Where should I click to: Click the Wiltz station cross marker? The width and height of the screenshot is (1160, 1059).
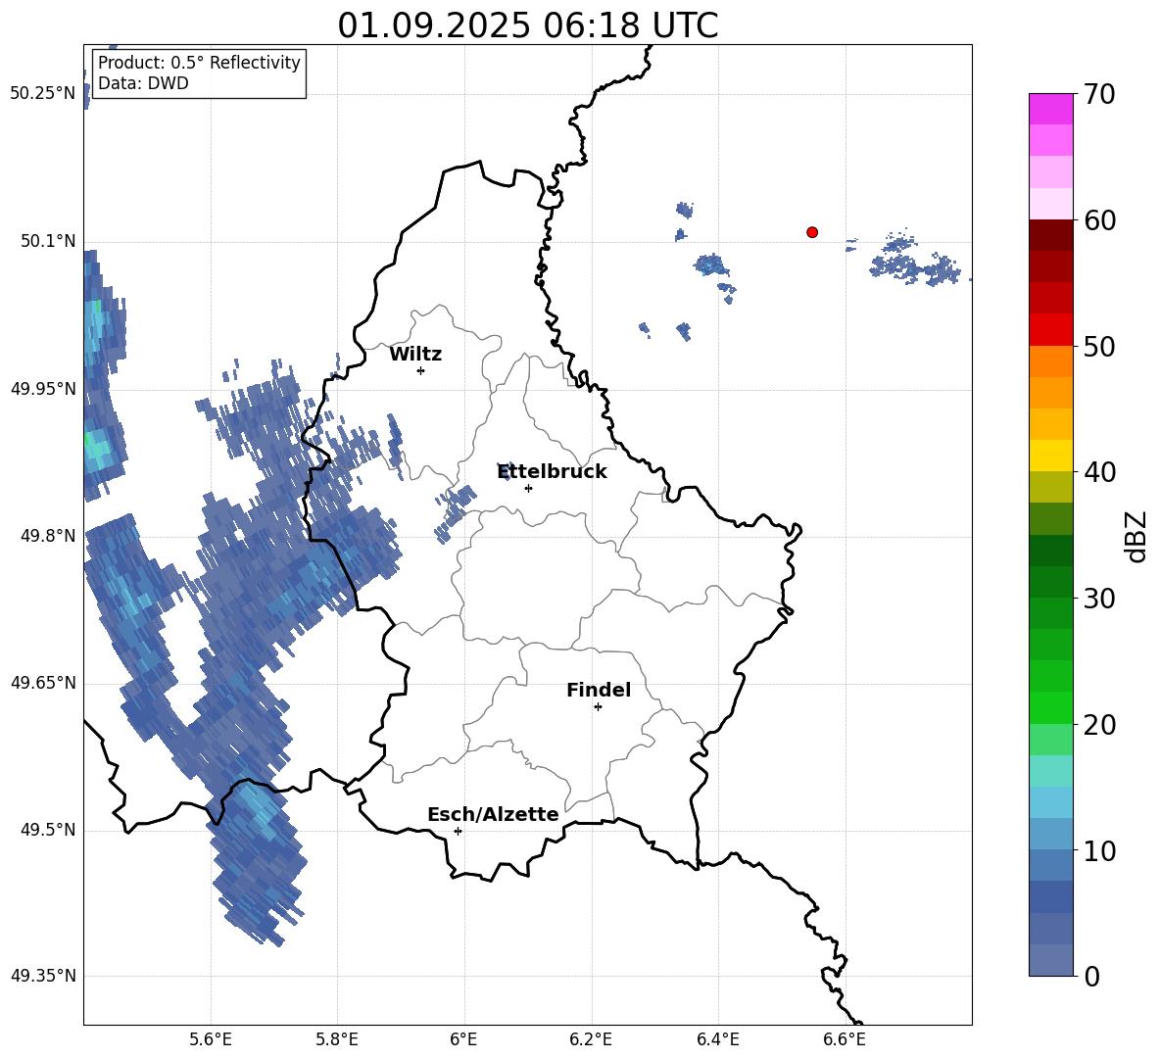tap(421, 370)
